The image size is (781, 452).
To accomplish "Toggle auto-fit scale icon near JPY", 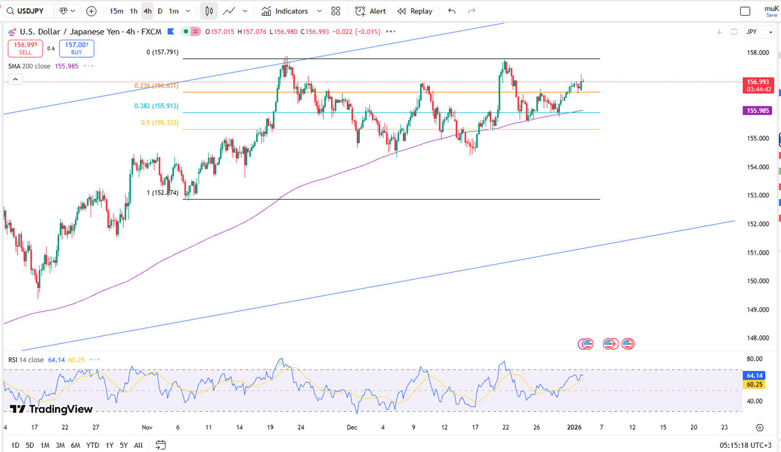I will 734,32.
